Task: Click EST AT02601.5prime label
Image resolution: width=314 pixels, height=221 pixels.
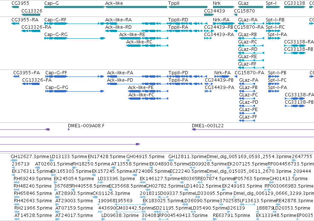Action: coord(54,164)
